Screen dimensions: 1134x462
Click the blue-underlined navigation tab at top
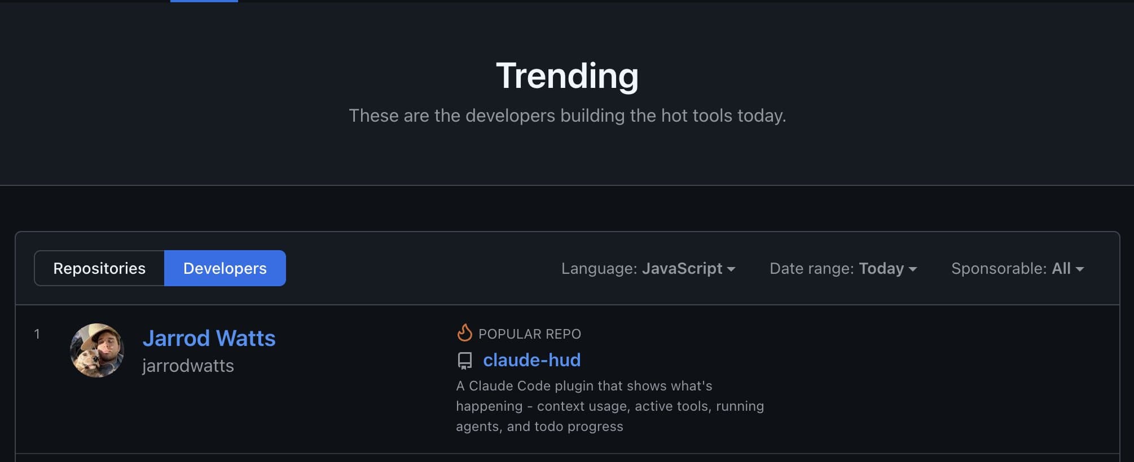(x=204, y=1)
